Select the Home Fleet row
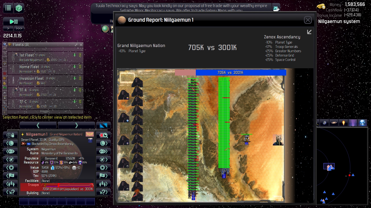The image size is (371, 208). click(45, 69)
